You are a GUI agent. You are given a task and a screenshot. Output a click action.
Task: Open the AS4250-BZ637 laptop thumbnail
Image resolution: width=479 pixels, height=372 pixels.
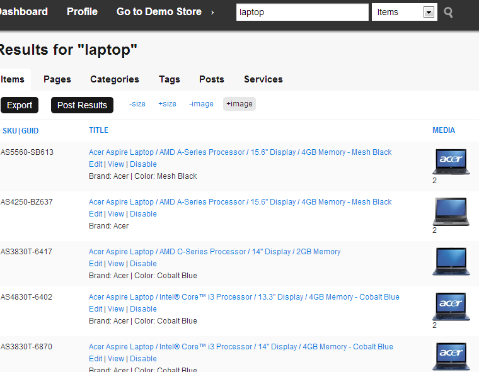(x=451, y=211)
